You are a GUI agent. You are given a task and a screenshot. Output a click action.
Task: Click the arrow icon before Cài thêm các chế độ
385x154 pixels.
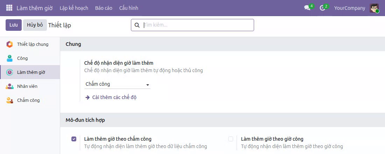pos(87,98)
